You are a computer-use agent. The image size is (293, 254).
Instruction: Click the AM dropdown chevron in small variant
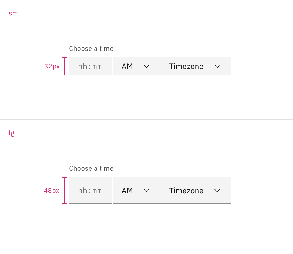pyautogui.click(x=147, y=66)
